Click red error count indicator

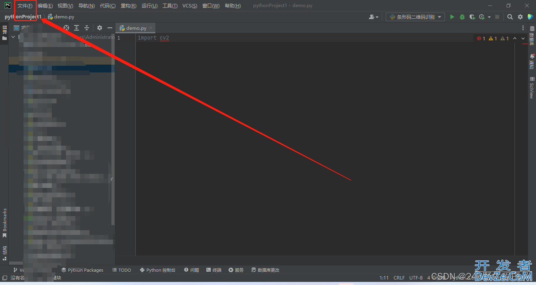pyautogui.click(x=481, y=38)
